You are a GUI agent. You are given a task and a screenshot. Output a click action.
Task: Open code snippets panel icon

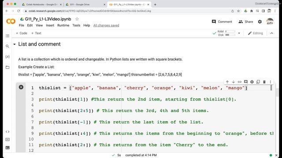click(7, 132)
